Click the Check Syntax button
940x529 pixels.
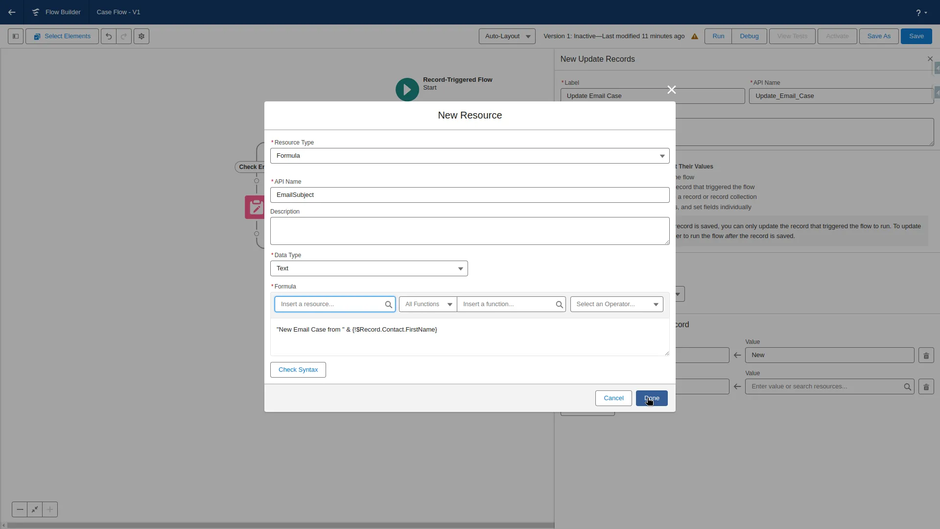click(x=298, y=369)
